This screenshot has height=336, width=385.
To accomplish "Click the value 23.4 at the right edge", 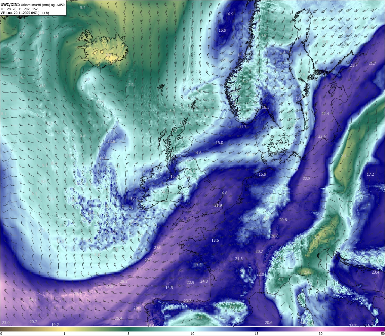I will pyautogui.click(x=375, y=272).
